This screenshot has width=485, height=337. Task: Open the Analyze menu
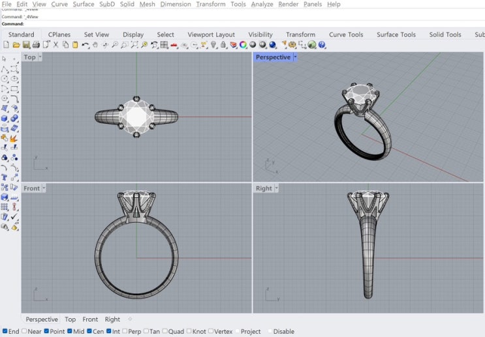point(262,5)
